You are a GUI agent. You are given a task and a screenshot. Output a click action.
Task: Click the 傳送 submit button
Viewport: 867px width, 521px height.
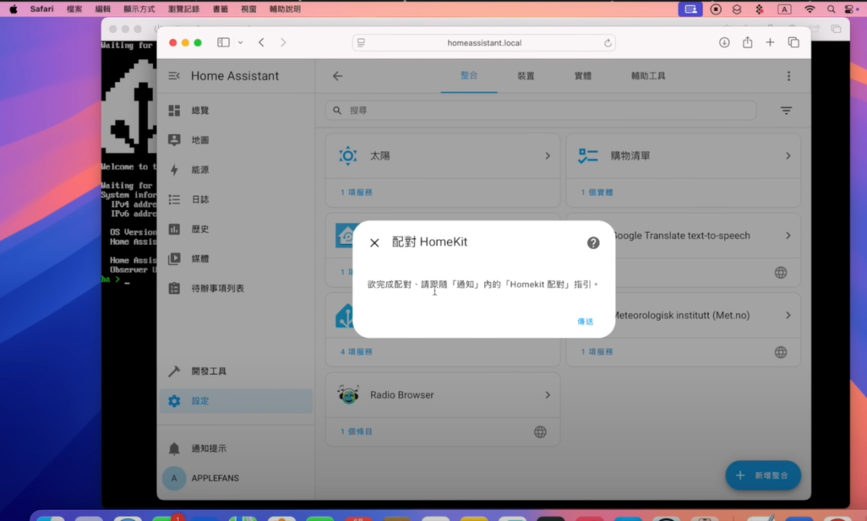[x=585, y=321]
